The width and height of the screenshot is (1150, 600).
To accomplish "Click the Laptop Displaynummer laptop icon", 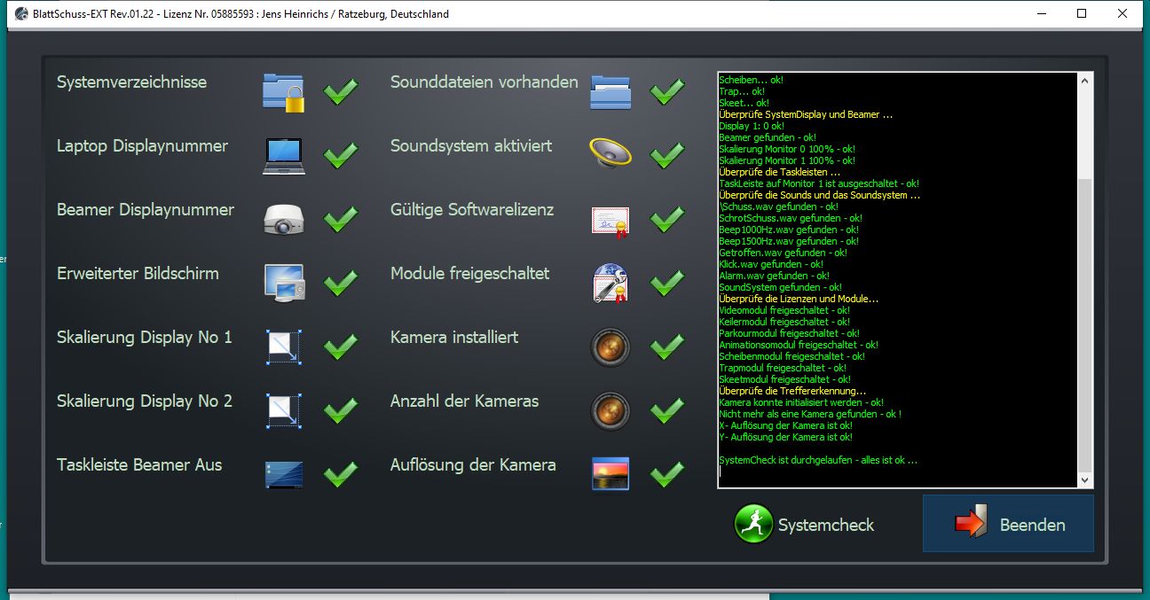I will coord(284,155).
